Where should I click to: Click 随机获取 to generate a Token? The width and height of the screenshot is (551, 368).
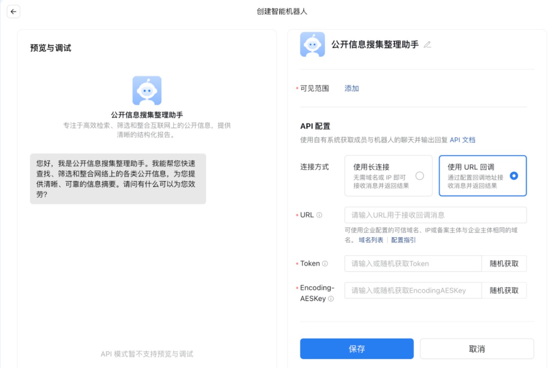tap(504, 263)
